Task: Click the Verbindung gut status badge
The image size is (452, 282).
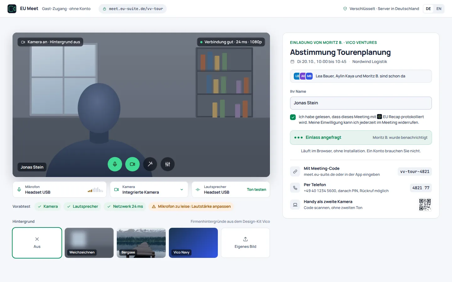Action: tap(231, 42)
